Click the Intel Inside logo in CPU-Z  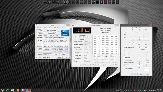coord(65,33)
